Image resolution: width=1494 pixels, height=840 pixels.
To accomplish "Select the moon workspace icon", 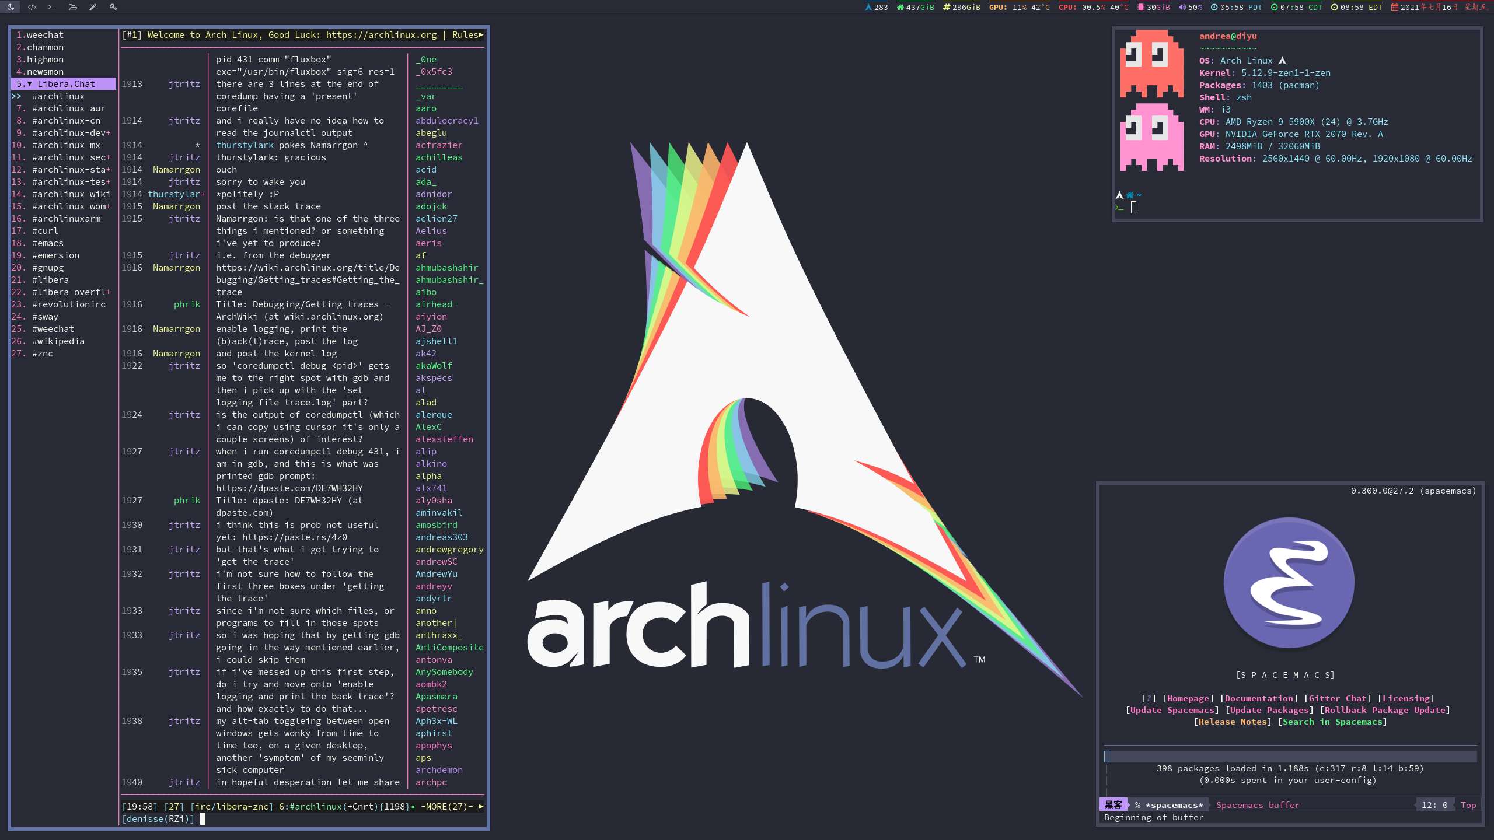I will [11, 7].
